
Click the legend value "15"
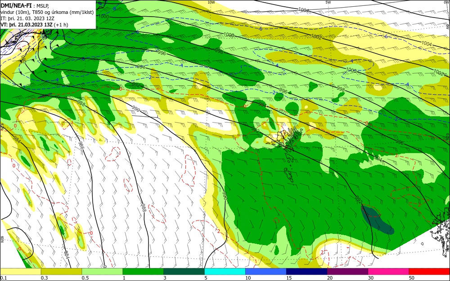pyautogui.click(x=289, y=278)
